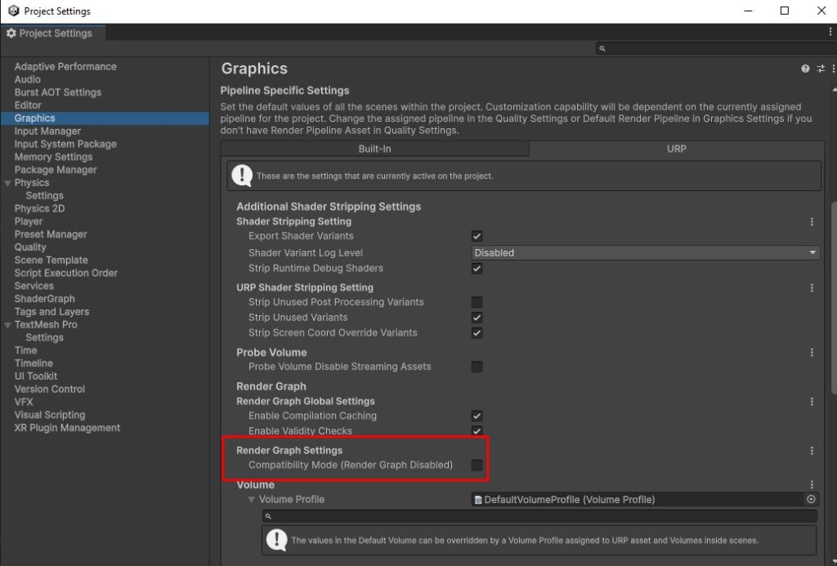The width and height of the screenshot is (837, 566).
Task: Toggle Strip Unused Variants checkbox
Action: [477, 318]
